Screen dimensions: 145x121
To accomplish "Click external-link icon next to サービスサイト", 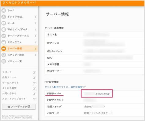I will click(34, 83).
